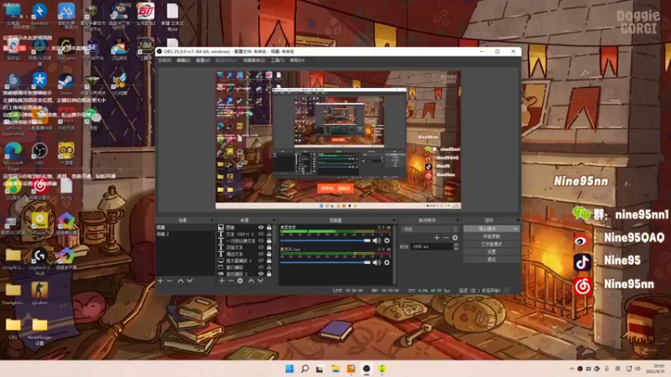
Task: Move the selected source up
Action: point(251,281)
